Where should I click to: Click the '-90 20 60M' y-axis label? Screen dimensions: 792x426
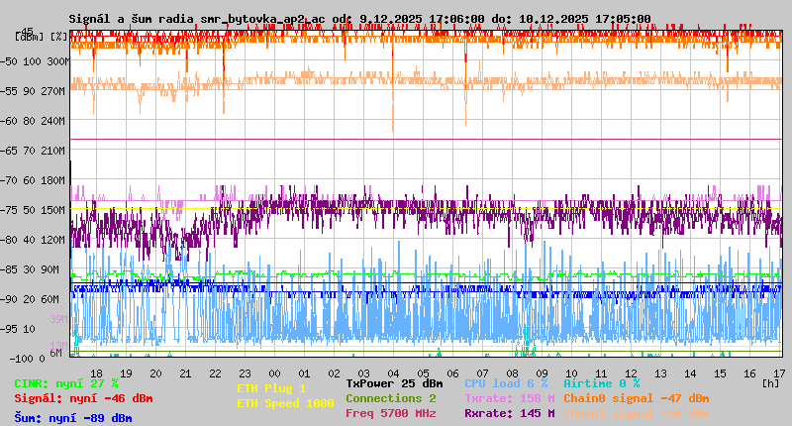tap(30, 299)
